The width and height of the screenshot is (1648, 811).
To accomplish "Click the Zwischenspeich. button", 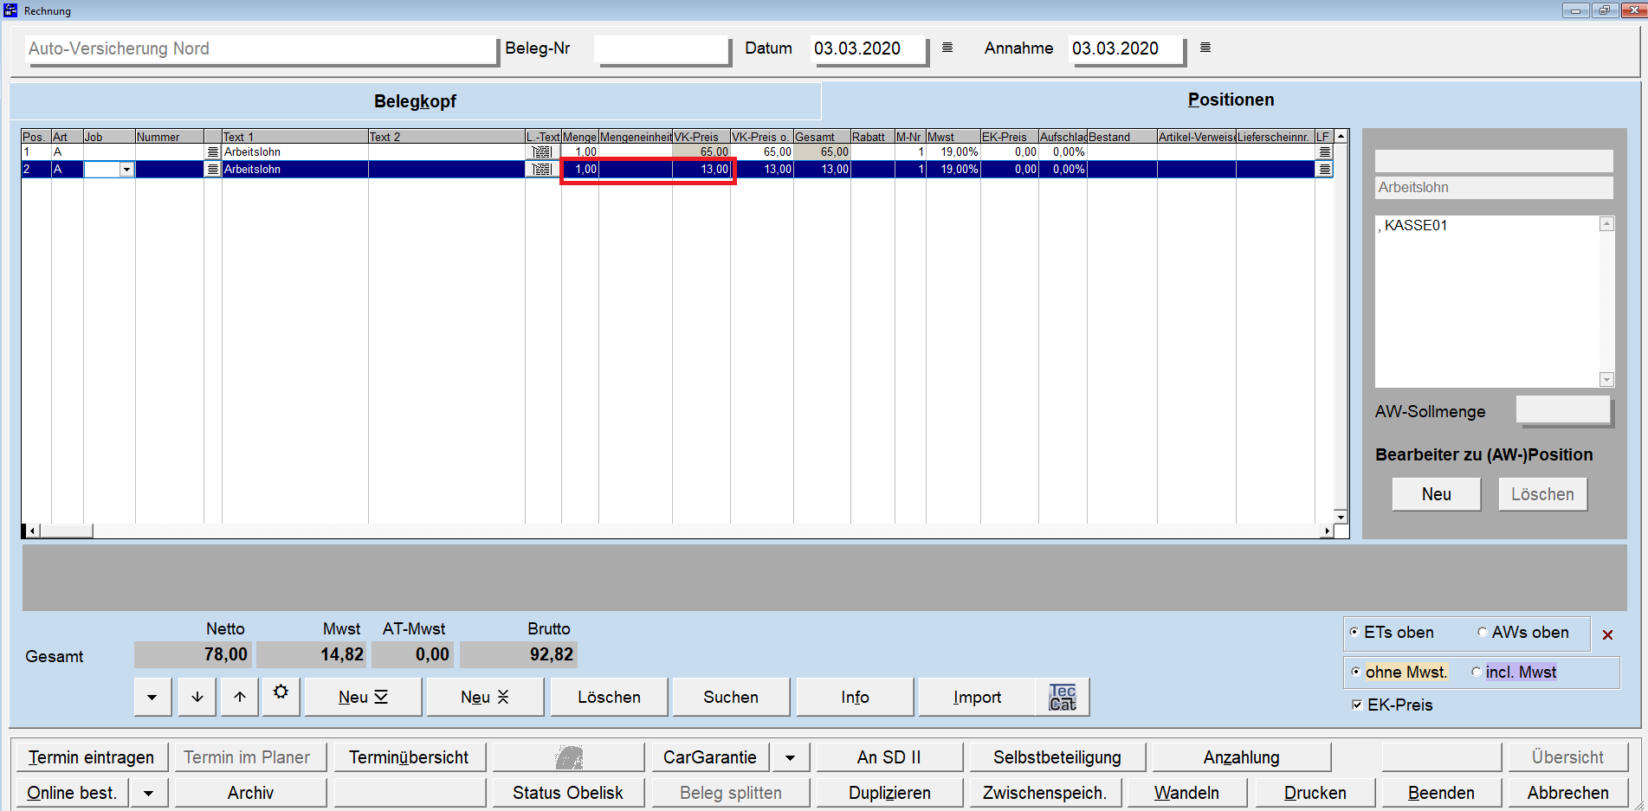I will click(x=1044, y=793).
